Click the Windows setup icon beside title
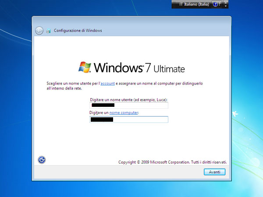This screenshot has width=263, height=197. click(x=49, y=31)
